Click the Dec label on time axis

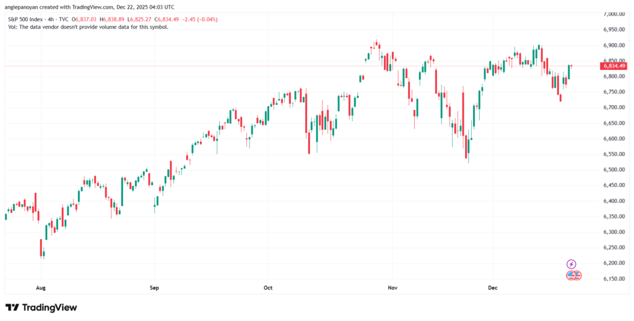pyautogui.click(x=493, y=288)
